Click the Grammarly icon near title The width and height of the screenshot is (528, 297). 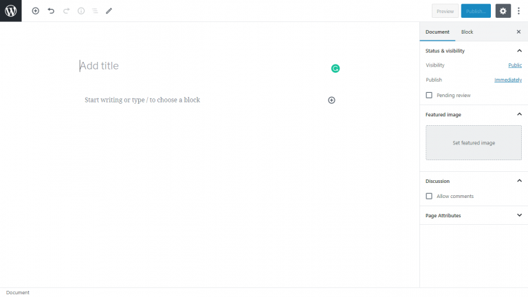click(335, 68)
